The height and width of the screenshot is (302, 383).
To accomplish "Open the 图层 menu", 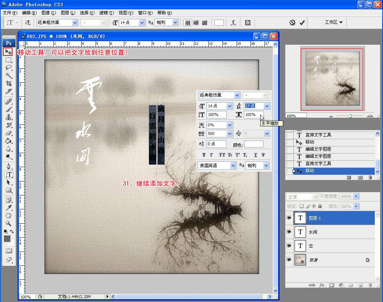I will (x=68, y=13).
